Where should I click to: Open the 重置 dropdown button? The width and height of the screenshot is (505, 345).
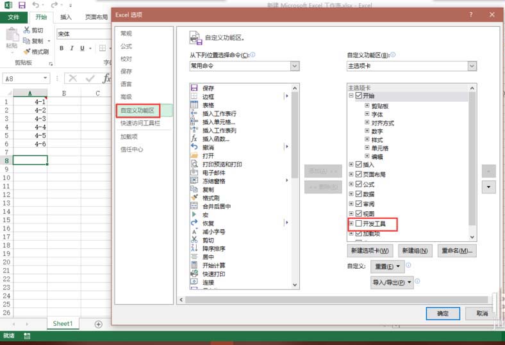(388, 266)
